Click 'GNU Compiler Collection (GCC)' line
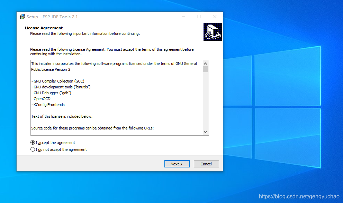The width and height of the screenshot is (343, 203). 58,81
